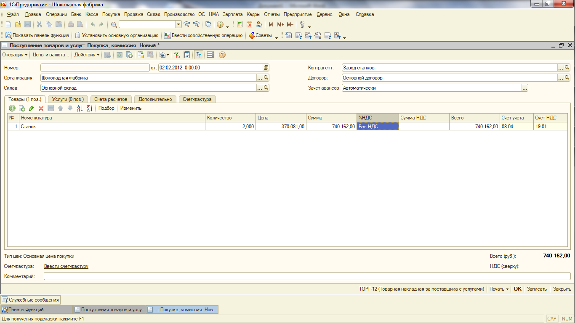Toggle the highlighted Тт toolbar button
The width and height of the screenshot is (575, 323).
(x=198, y=55)
